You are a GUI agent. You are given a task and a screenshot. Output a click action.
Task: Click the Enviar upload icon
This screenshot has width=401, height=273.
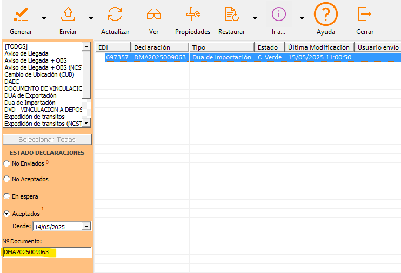coord(68,13)
